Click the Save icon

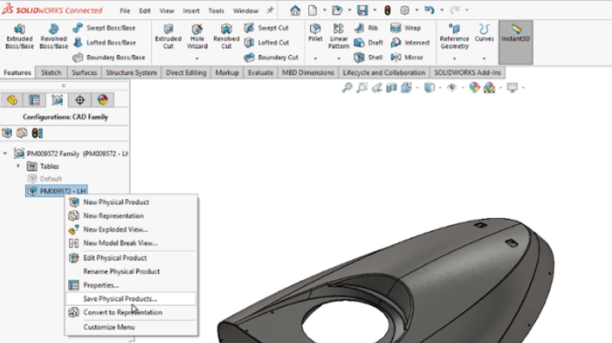pyautogui.click(x=363, y=10)
